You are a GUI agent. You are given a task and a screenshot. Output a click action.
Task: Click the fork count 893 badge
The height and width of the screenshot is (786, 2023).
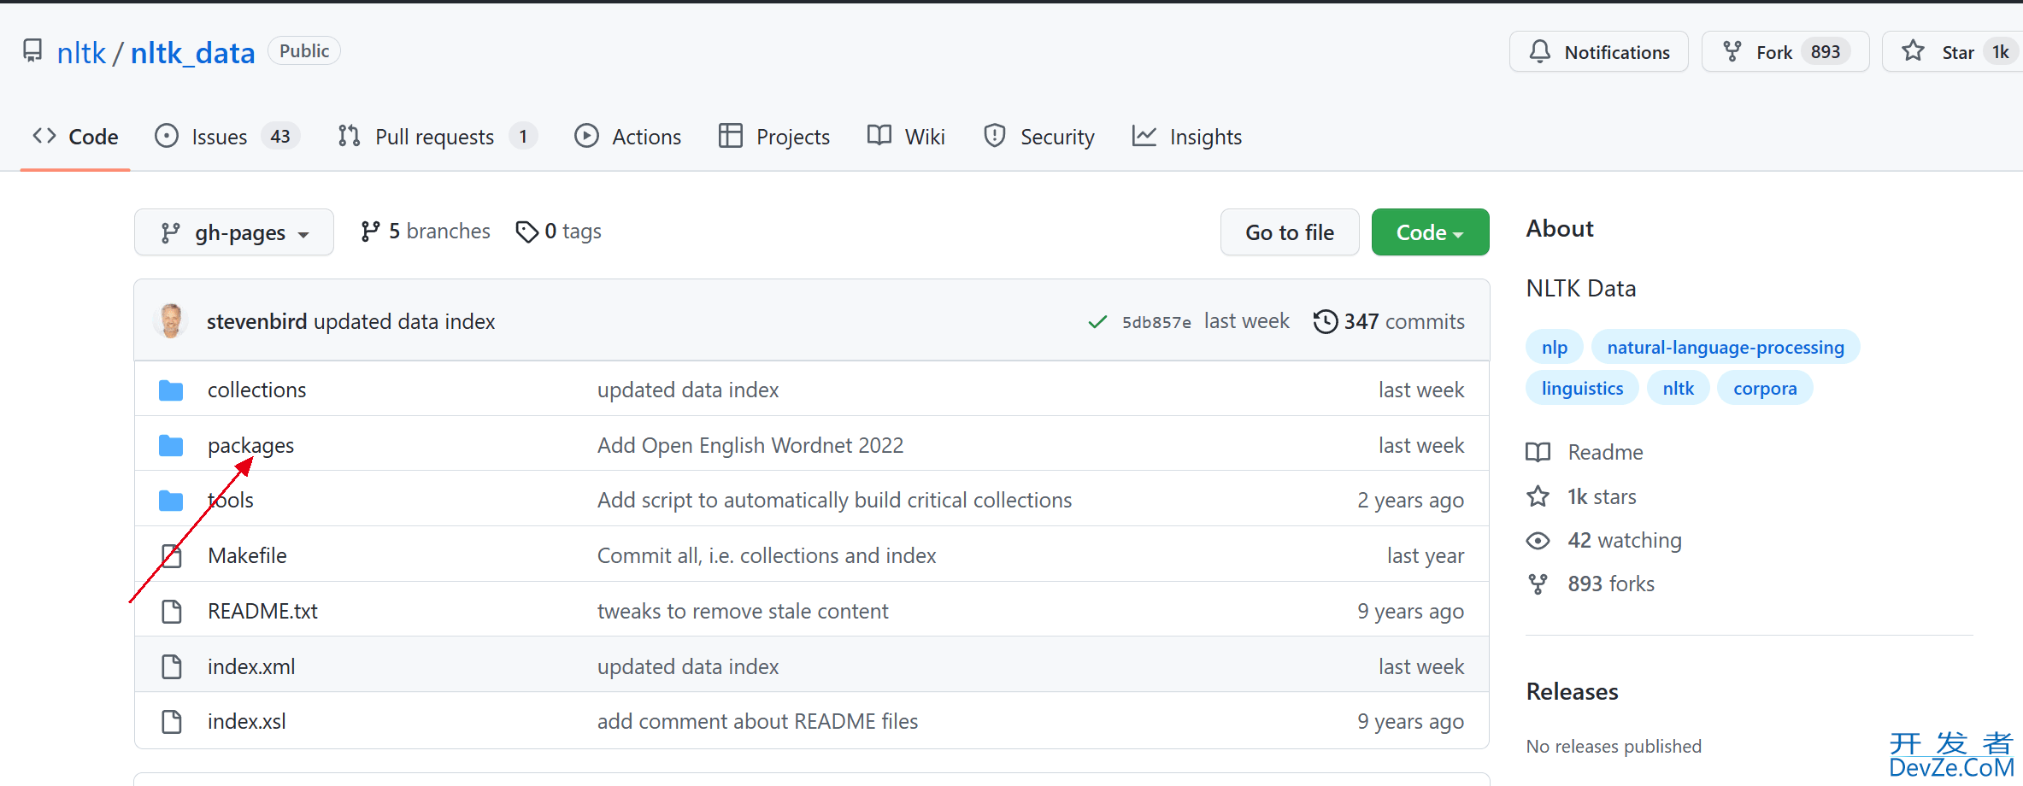point(1825,52)
